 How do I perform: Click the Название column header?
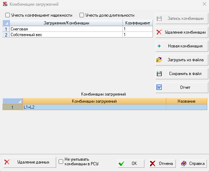[186, 101]
